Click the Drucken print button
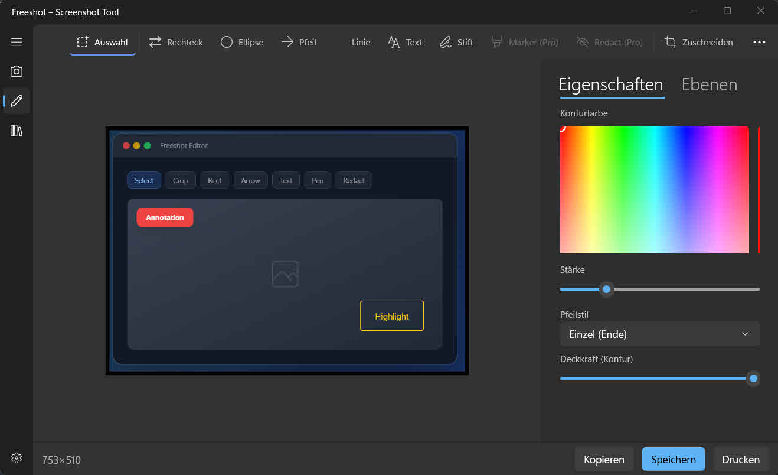778x475 pixels. click(x=741, y=459)
